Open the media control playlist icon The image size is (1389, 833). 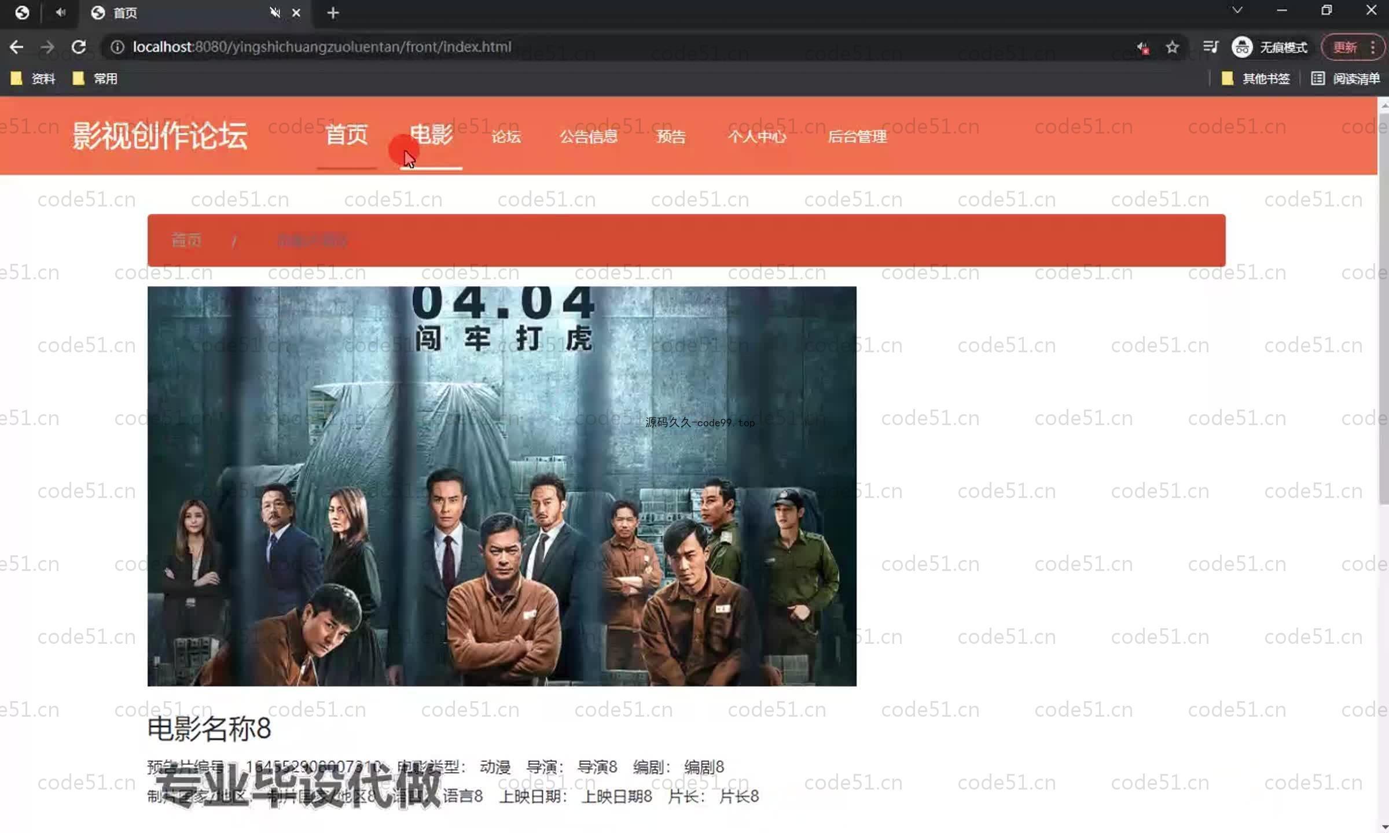point(1210,47)
